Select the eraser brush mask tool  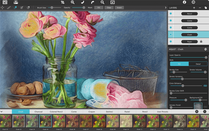(x=15, y=8)
